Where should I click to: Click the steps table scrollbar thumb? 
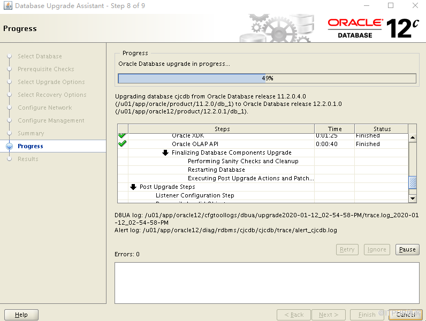(x=413, y=182)
